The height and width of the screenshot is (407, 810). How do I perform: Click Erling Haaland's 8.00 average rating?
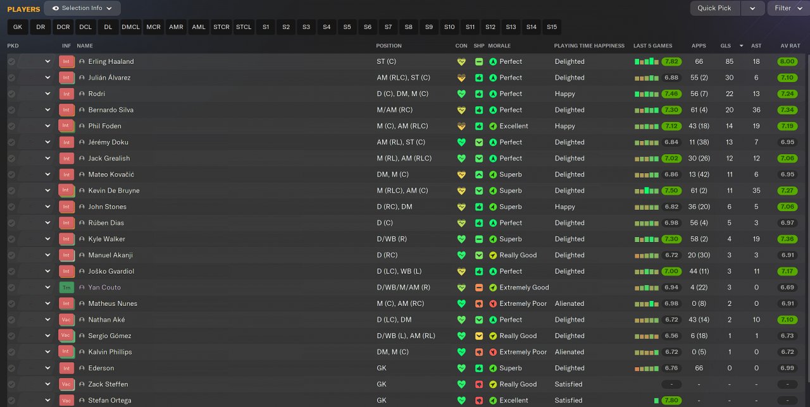788,62
